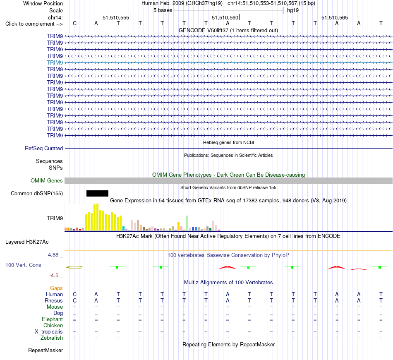Click the 'X_tropicalis' species label
The width and height of the screenshot is (393, 360).
coord(49,332)
